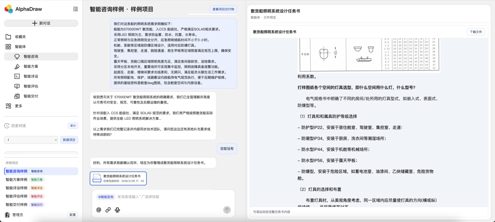
Task: Open 智能评估 in the sidebar menu
Action: click(x=41, y=86)
